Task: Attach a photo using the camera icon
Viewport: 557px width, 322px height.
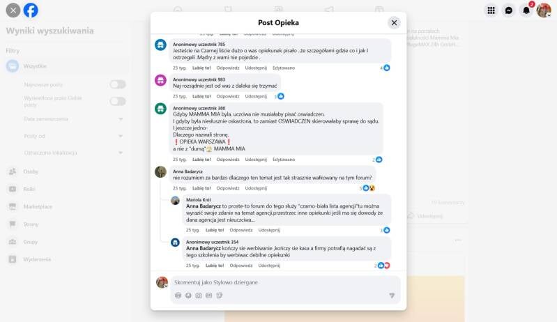Action: tap(199, 296)
